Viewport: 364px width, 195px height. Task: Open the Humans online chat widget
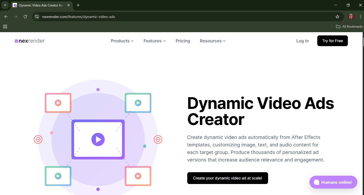click(333, 182)
